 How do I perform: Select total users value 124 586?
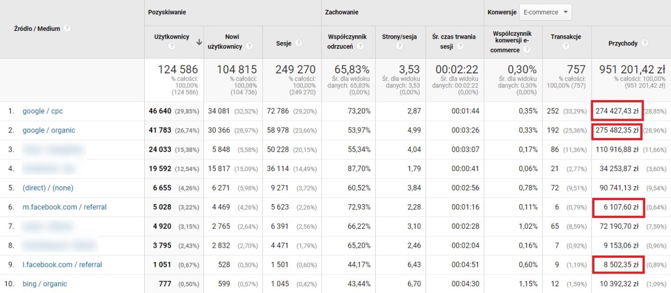point(178,69)
